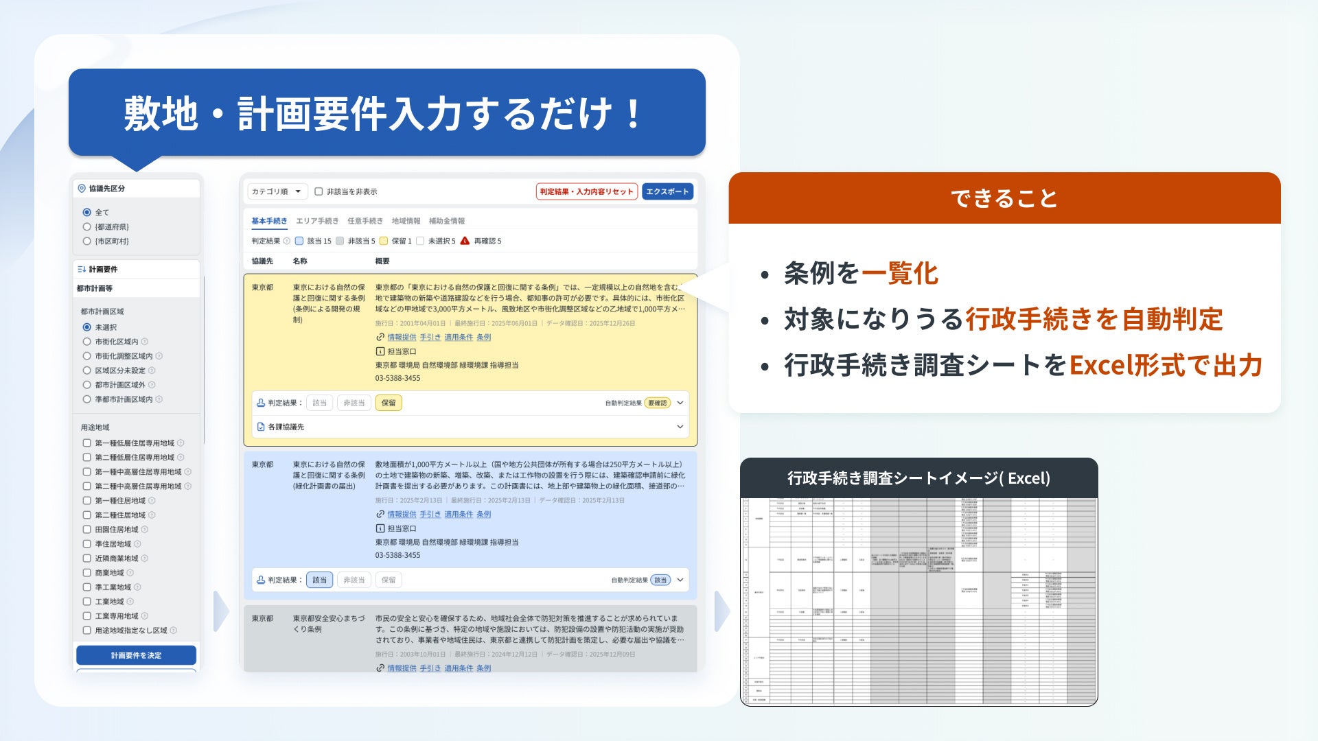Expand the 各課協議先 section chevron

pyautogui.click(x=680, y=427)
